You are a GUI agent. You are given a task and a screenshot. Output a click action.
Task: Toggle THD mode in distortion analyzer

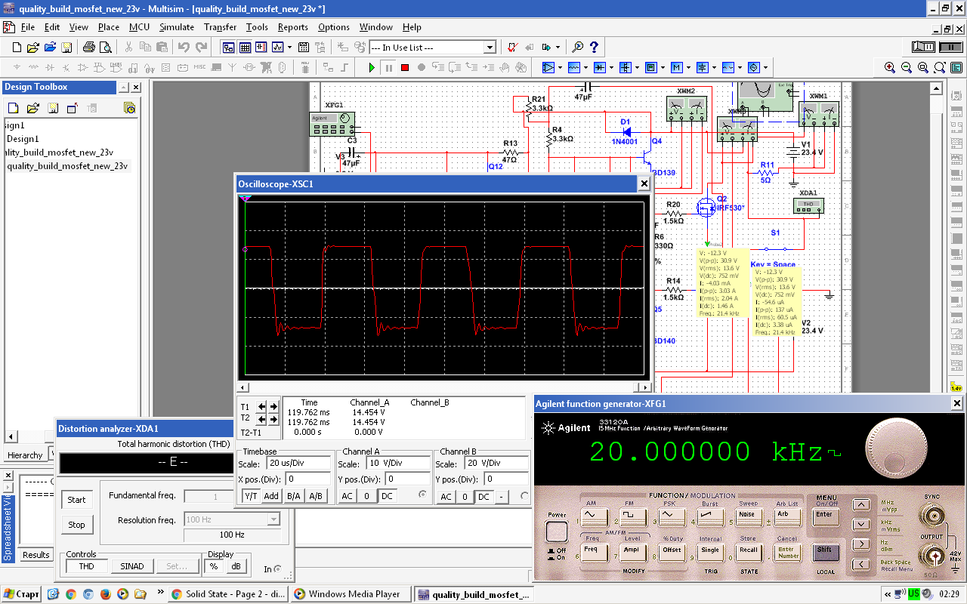pos(87,566)
